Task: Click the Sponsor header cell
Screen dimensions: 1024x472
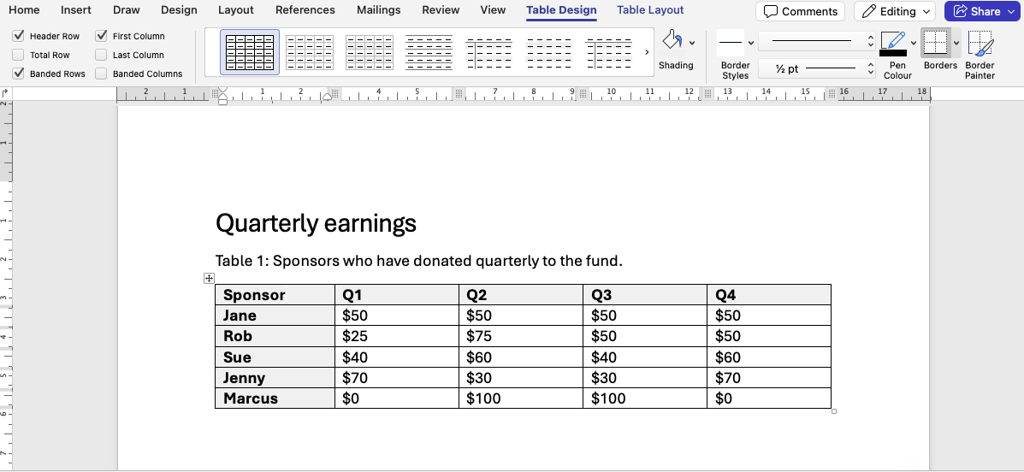Action: [x=275, y=294]
